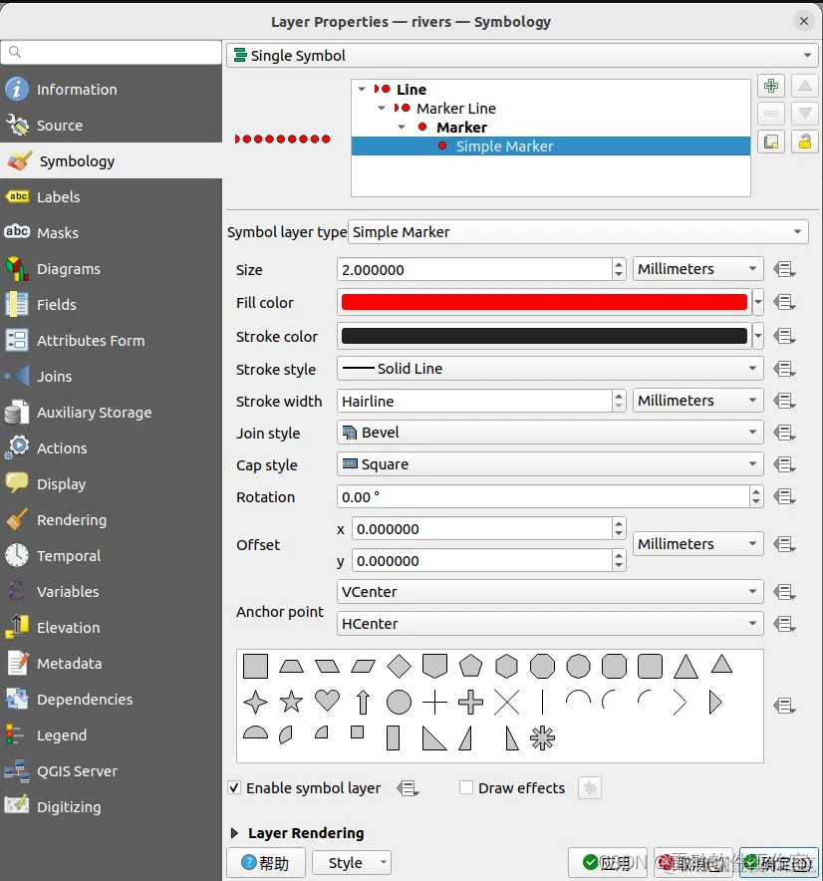Choose the half circle marker shape
Viewport: 823px width, 881px height.
point(256,733)
